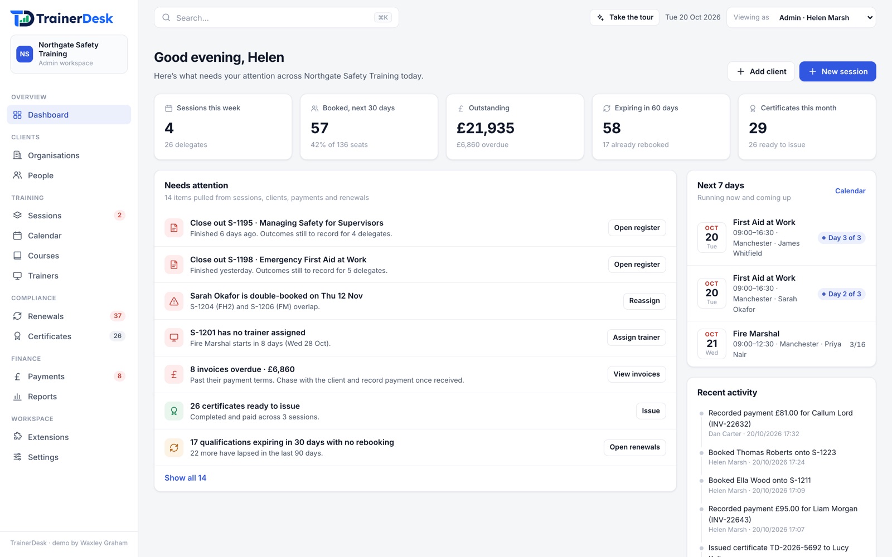Click the Sessions layers icon
This screenshot has height=557, width=892.
point(17,216)
